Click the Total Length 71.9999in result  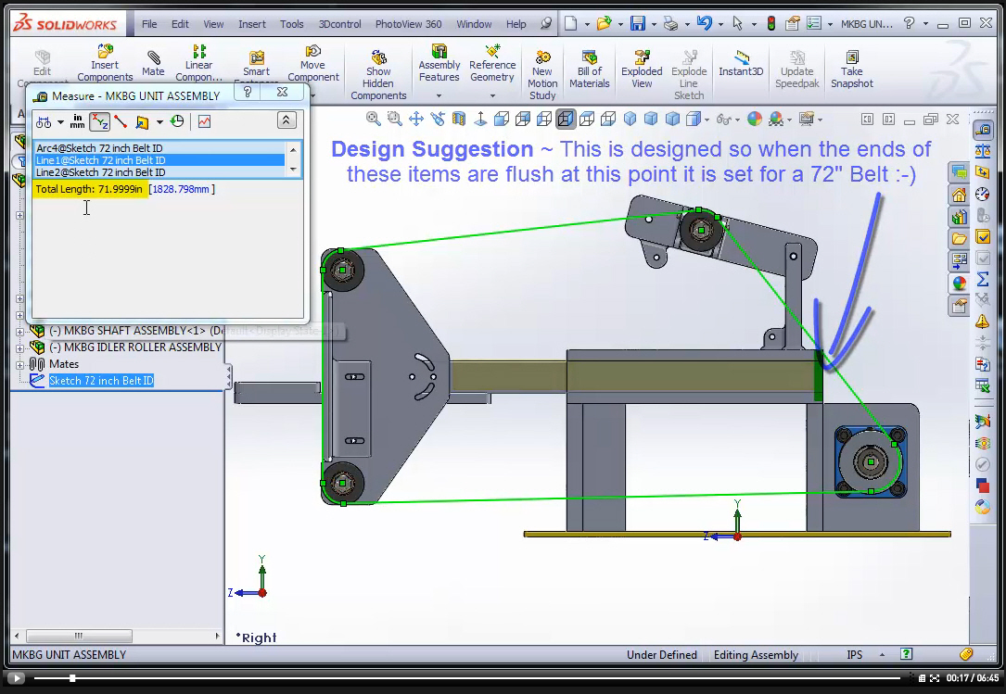pyautogui.click(x=89, y=189)
